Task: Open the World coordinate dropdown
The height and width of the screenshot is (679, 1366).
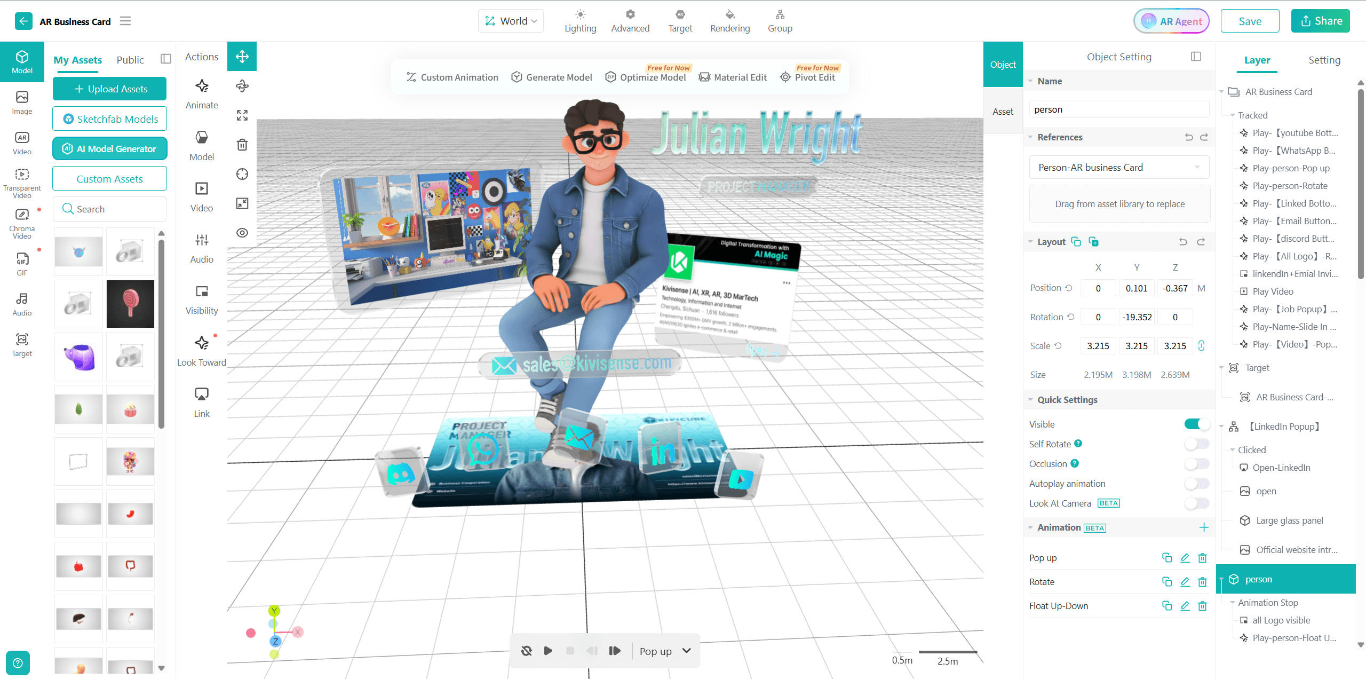Action: coord(511,21)
